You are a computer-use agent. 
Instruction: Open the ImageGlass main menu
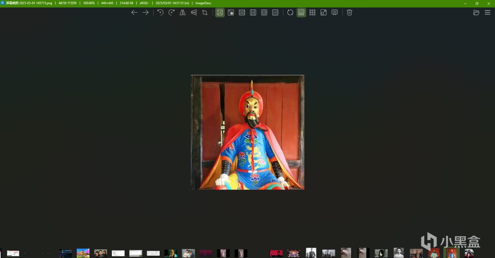[x=488, y=12]
